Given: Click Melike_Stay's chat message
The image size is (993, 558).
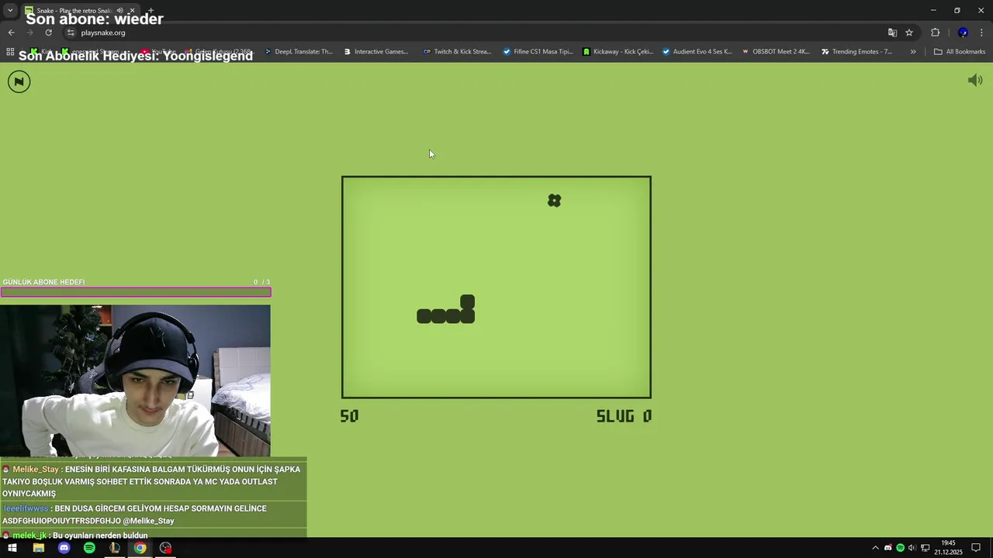Looking at the screenshot, I should (152, 481).
